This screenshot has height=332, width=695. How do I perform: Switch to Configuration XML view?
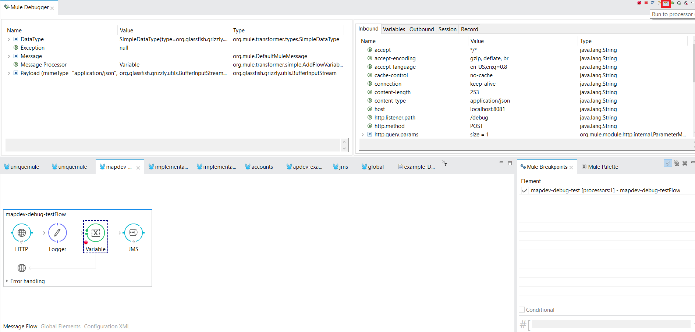[x=107, y=326]
